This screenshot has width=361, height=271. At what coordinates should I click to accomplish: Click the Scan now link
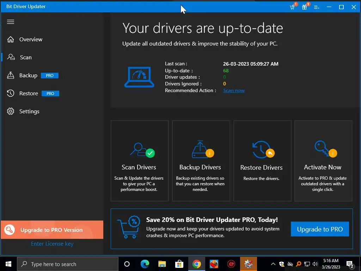click(234, 91)
